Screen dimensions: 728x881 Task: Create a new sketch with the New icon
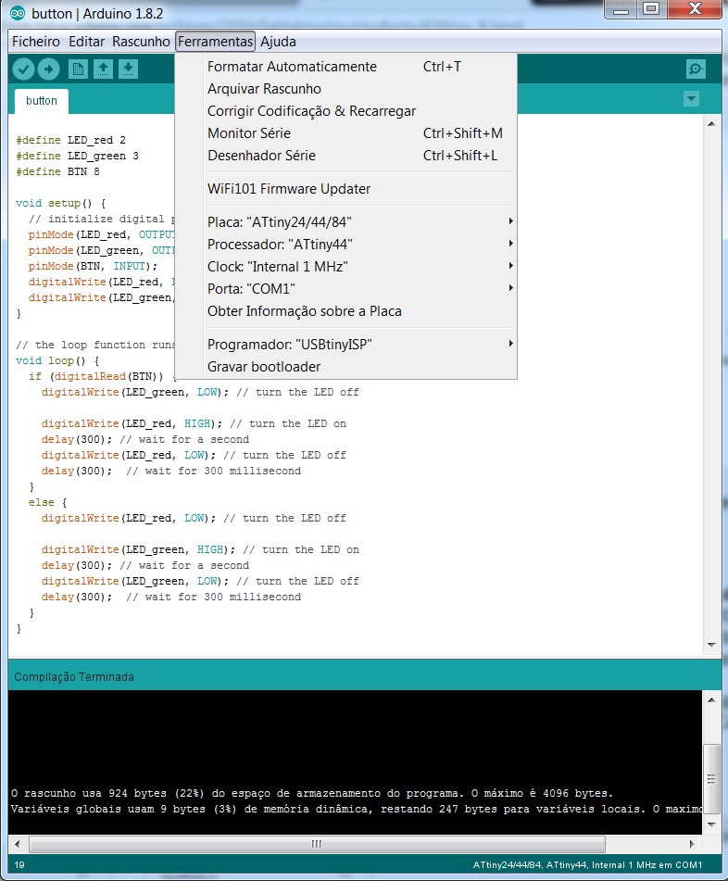(78, 69)
